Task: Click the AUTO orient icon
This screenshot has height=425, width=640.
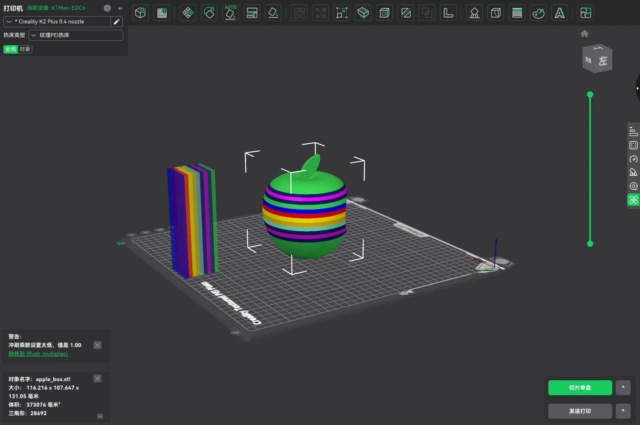Action: pos(231,13)
